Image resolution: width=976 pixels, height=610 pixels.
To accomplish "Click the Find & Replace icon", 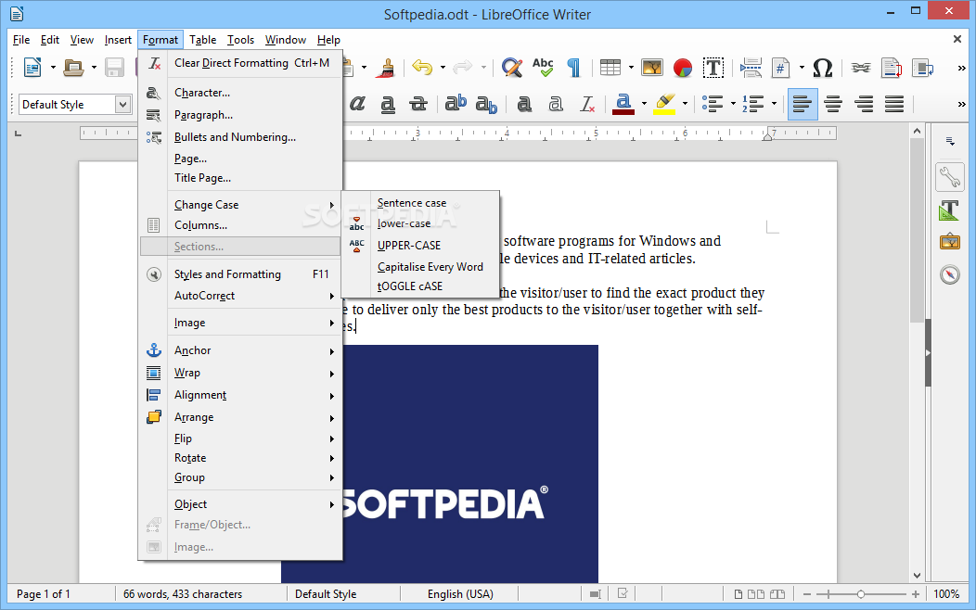I will coord(512,67).
